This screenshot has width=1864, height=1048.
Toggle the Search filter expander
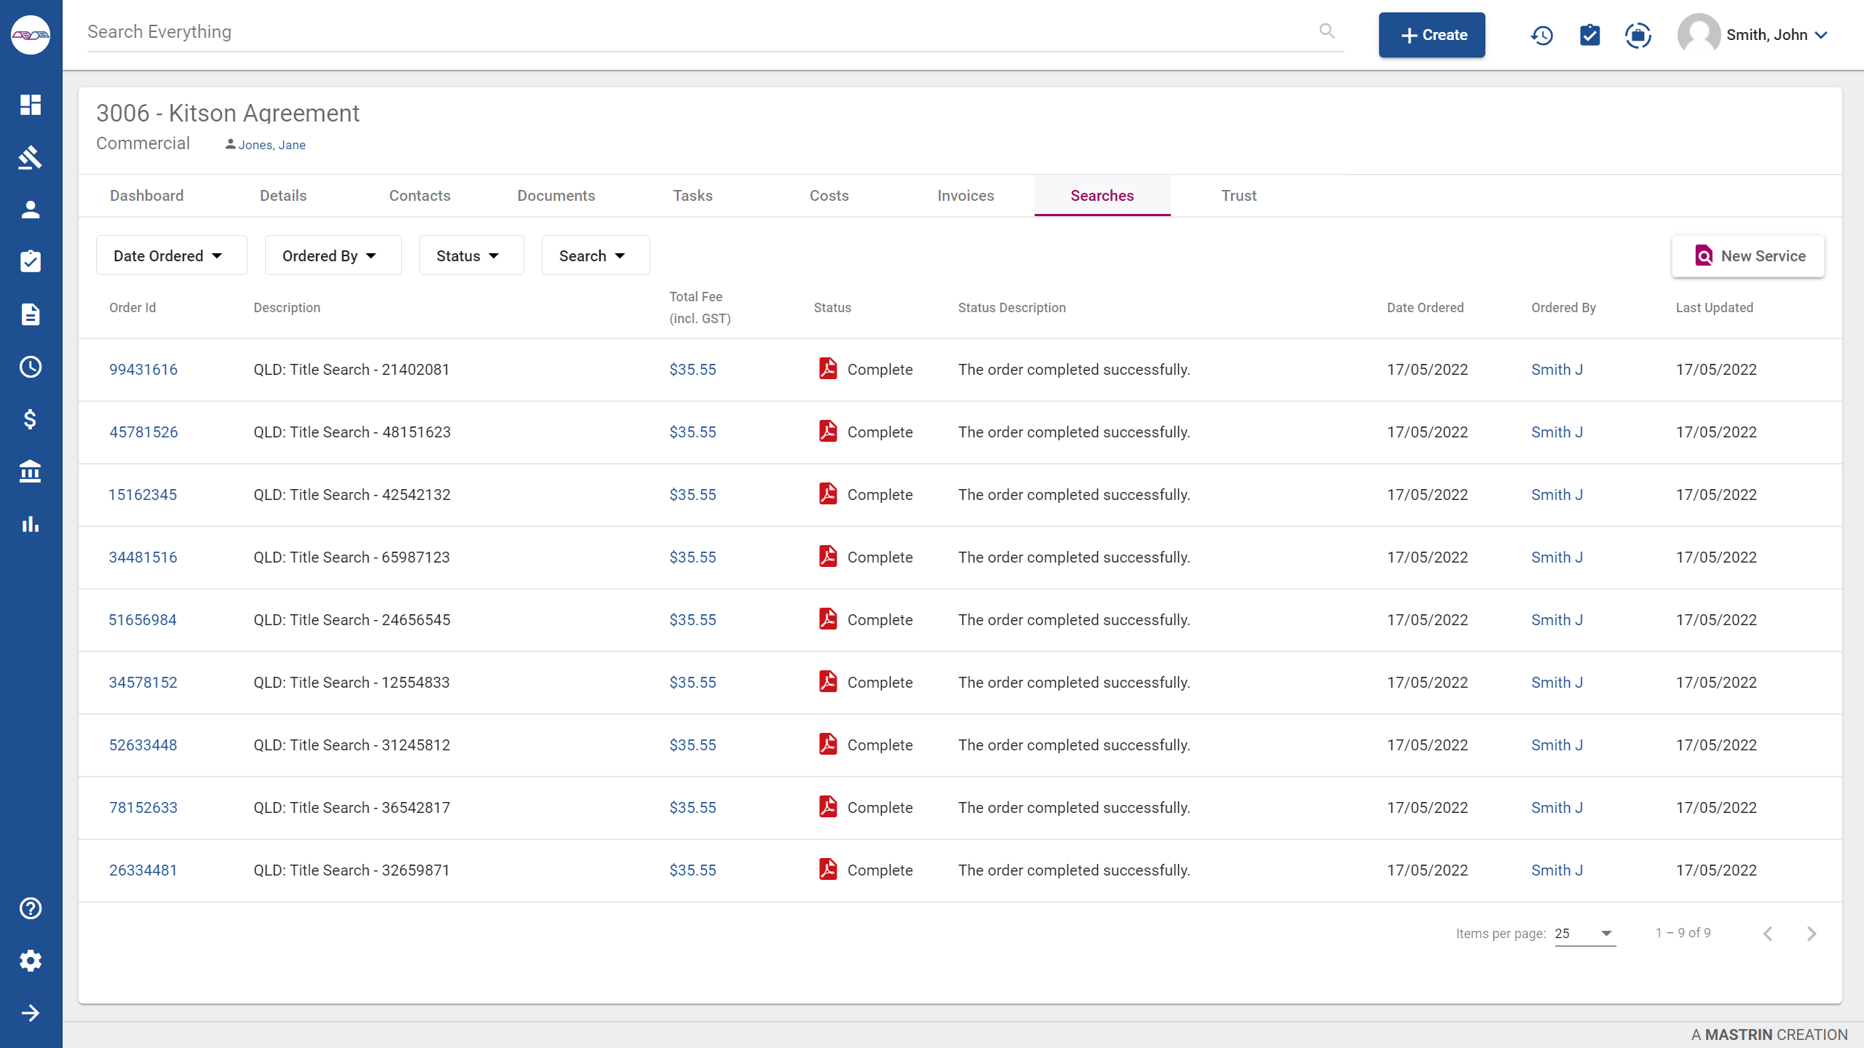pos(591,255)
